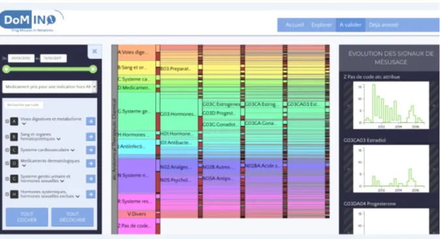441x239 pixels.
Task: Select the R:Systeme res... block
Action: [x=136, y=202]
